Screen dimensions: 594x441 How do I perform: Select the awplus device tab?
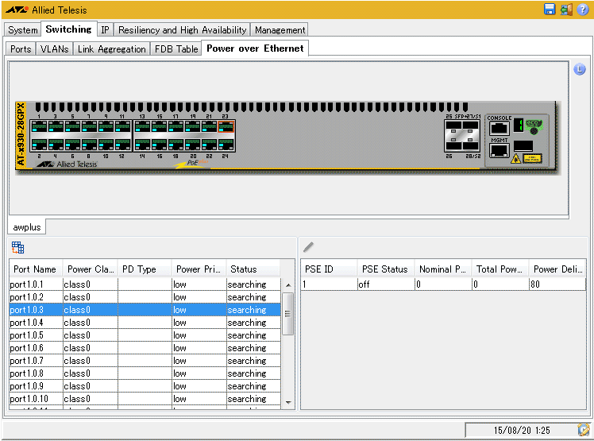tap(27, 227)
